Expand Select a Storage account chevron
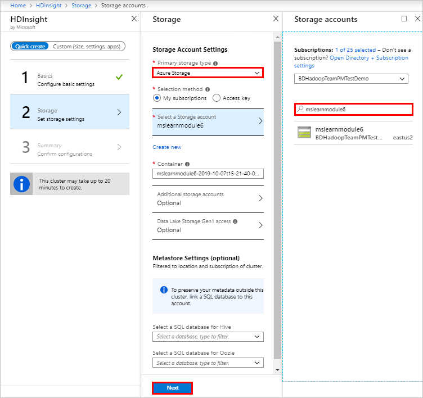This screenshot has height=398, width=423. coord(260,121)
